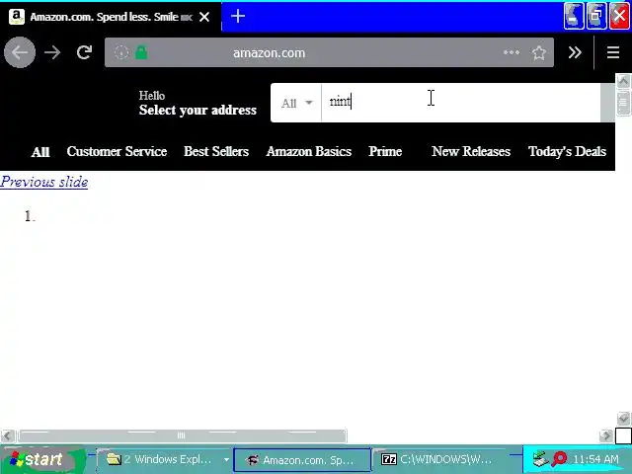The width and height of the screenshot is (632, 474).
Task: Open Amazon Basics page
Action: [x=309, y=151]
